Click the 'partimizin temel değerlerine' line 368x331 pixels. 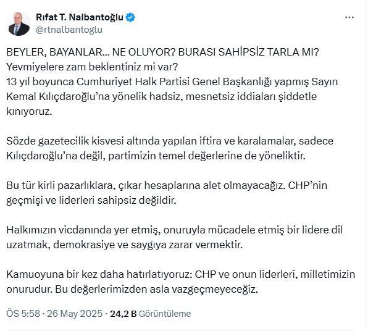point(156,156)
